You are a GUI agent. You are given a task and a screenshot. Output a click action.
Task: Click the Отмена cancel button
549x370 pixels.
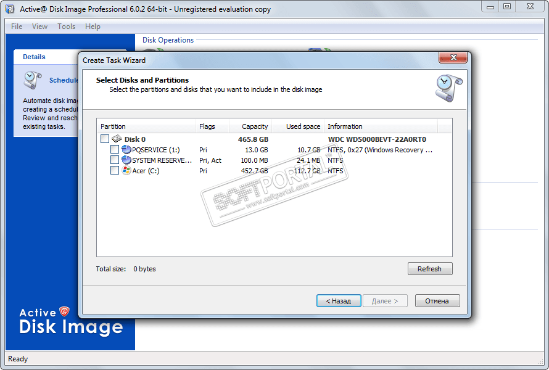(x=437, y=301)
